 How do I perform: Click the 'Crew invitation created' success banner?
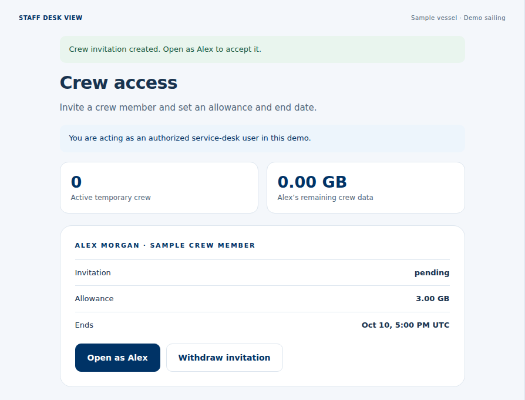point(262,49)
